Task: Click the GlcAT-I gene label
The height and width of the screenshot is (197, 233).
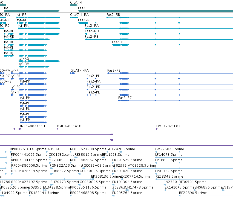Action: click(x=76, y=2)
